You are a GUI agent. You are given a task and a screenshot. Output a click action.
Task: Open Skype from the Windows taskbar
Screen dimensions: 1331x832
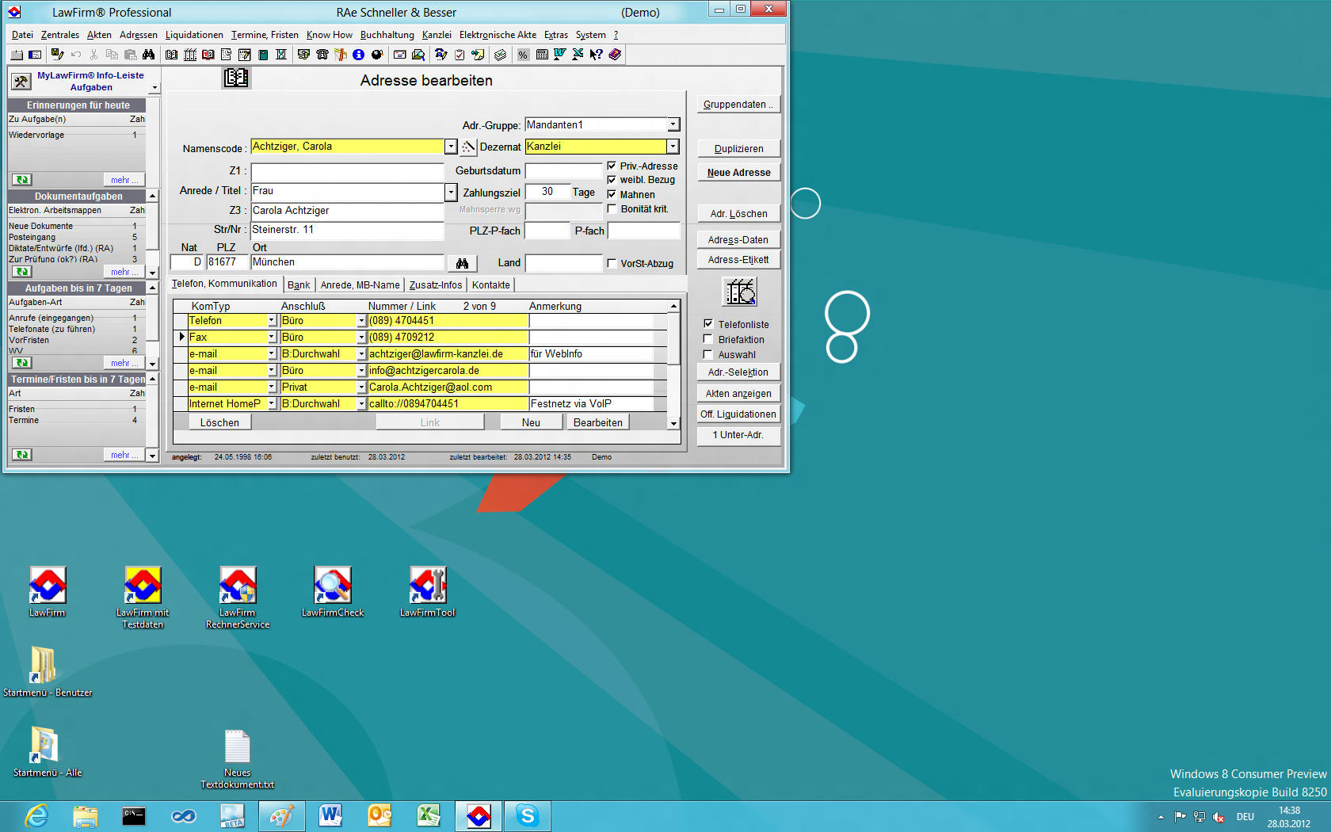click(x=527, y=815)
